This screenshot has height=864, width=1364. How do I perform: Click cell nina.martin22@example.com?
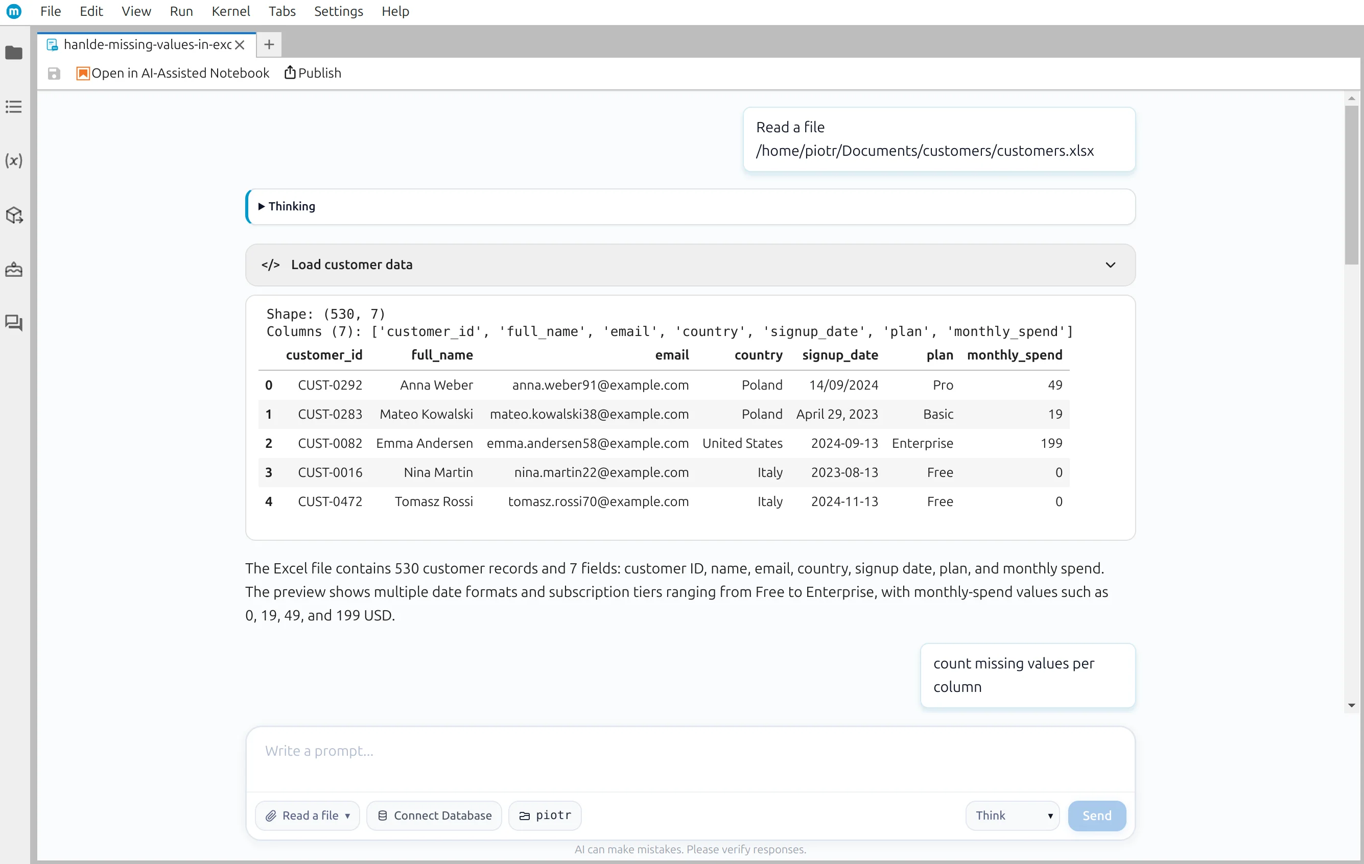602,472
